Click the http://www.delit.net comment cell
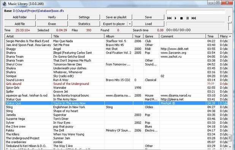The image size is (235, 150). point(175,49)
